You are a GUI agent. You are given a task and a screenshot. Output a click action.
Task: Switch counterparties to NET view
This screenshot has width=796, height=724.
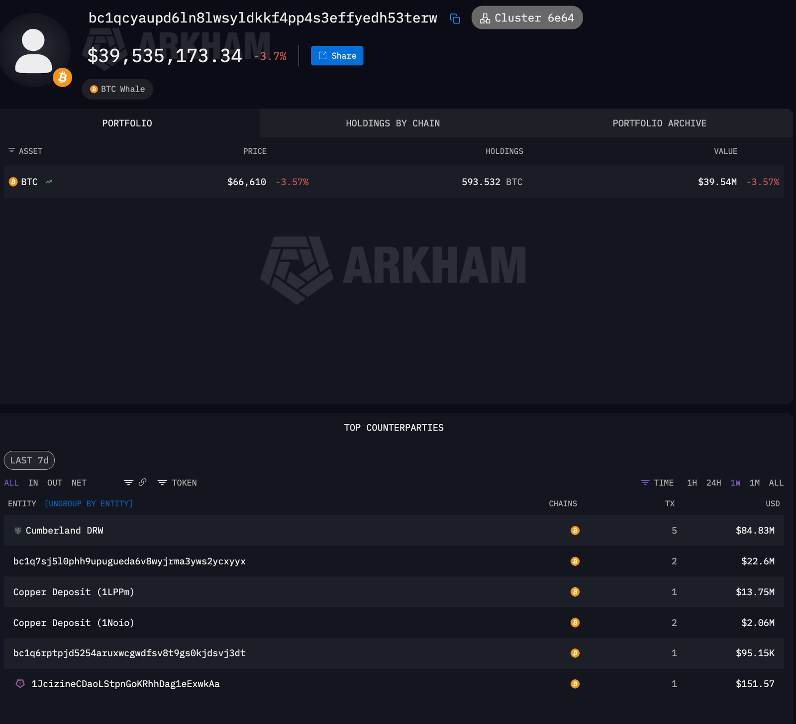tap(79, 483)
